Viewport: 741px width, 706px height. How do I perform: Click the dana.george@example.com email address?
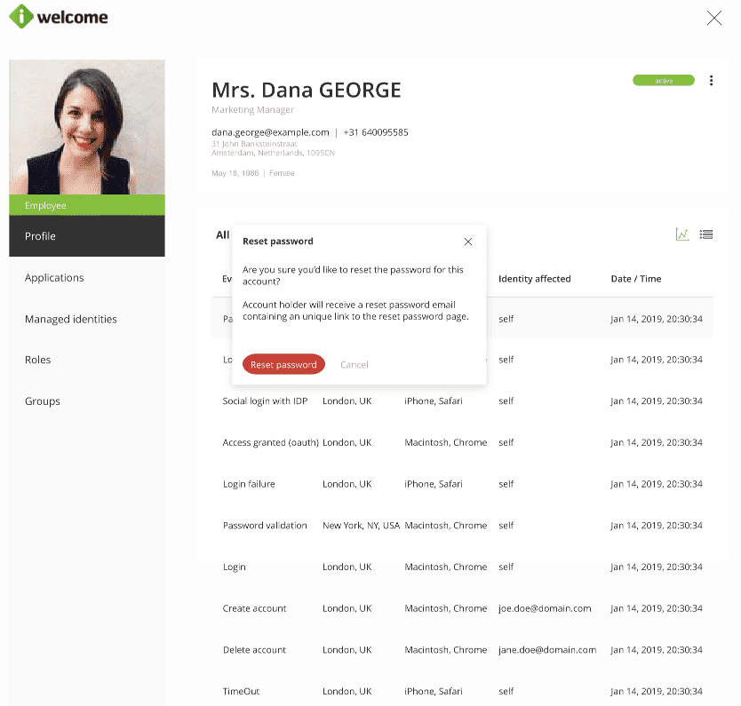tap(270, 132)
